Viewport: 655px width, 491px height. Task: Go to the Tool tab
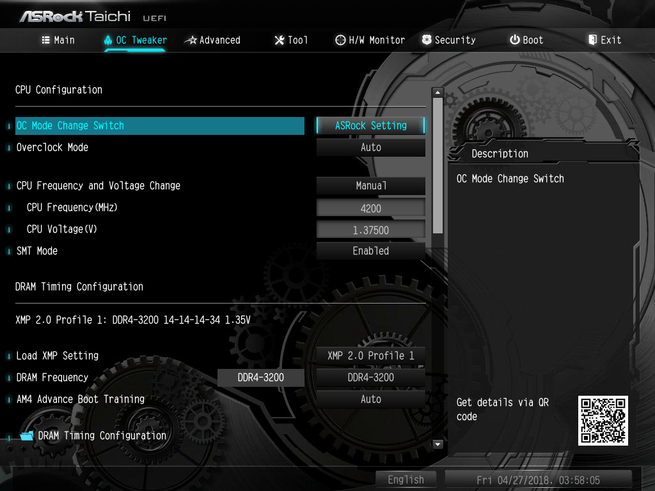click(291, 40)
